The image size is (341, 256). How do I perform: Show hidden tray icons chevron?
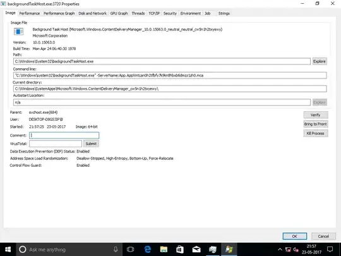point(280,250)
